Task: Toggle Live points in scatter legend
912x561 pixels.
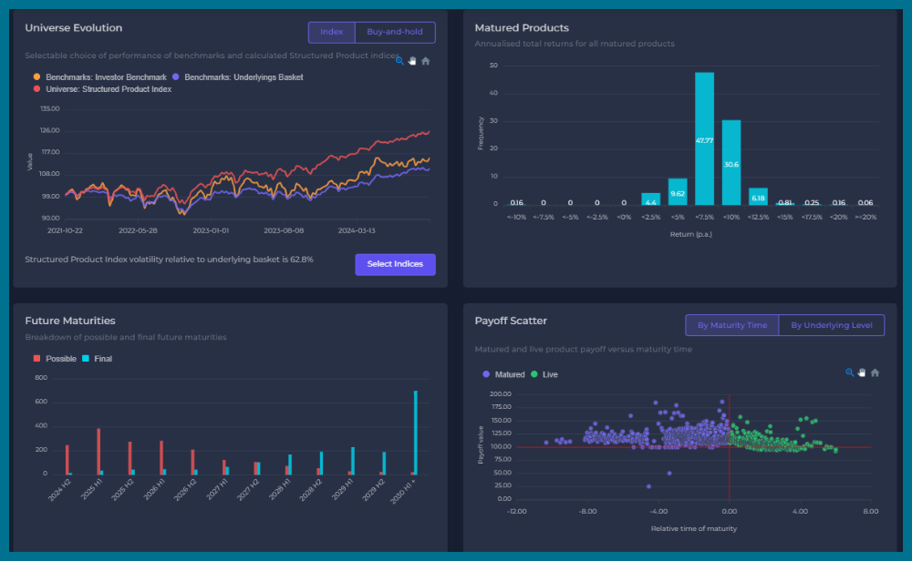Action: tap(544, 374)
